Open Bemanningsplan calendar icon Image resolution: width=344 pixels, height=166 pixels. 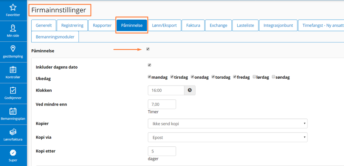click(x=13, y=111)
